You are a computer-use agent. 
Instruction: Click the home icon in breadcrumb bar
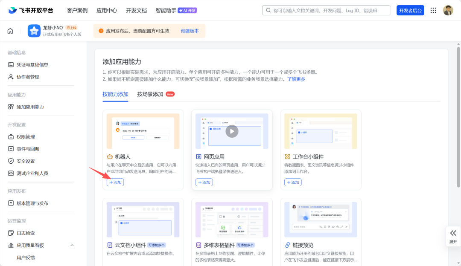[x=10, y=31]
